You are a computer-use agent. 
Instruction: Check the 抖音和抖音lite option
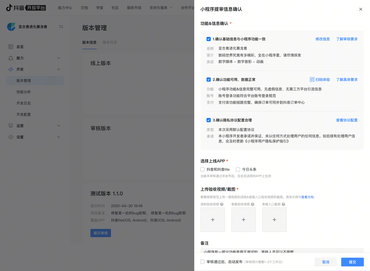click(203, 169)
